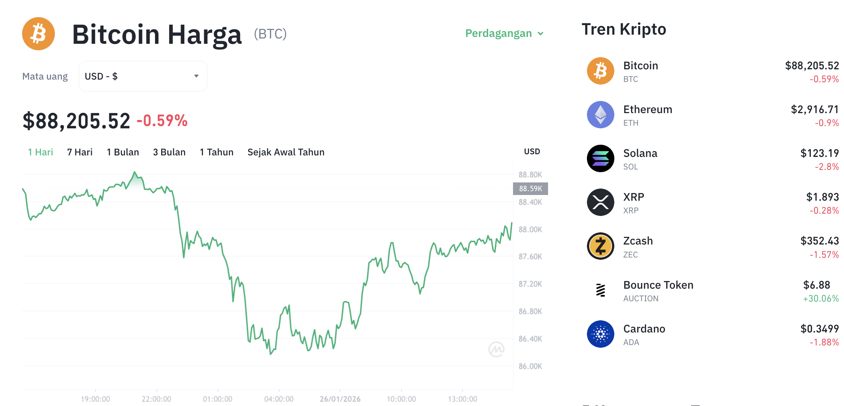The height and width of the screenshot is (406, 844).
Task: Click the Ethereum icon in Tren Kripto
Action: [x=600, y=115]
